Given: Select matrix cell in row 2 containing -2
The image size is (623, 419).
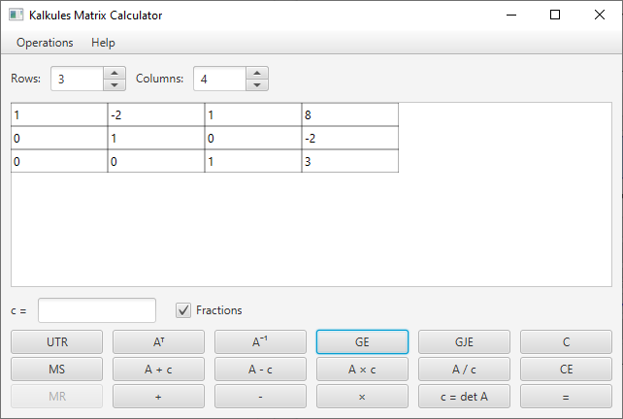Looking at the screenshot, I should pyautogui.click(x=350, y=138).
